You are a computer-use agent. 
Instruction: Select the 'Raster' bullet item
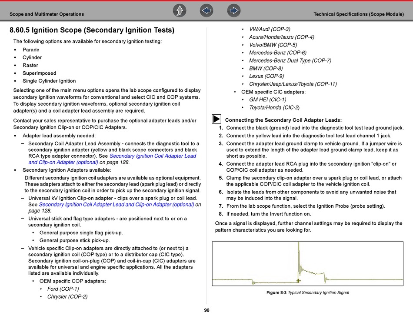(x=30, y=65)
